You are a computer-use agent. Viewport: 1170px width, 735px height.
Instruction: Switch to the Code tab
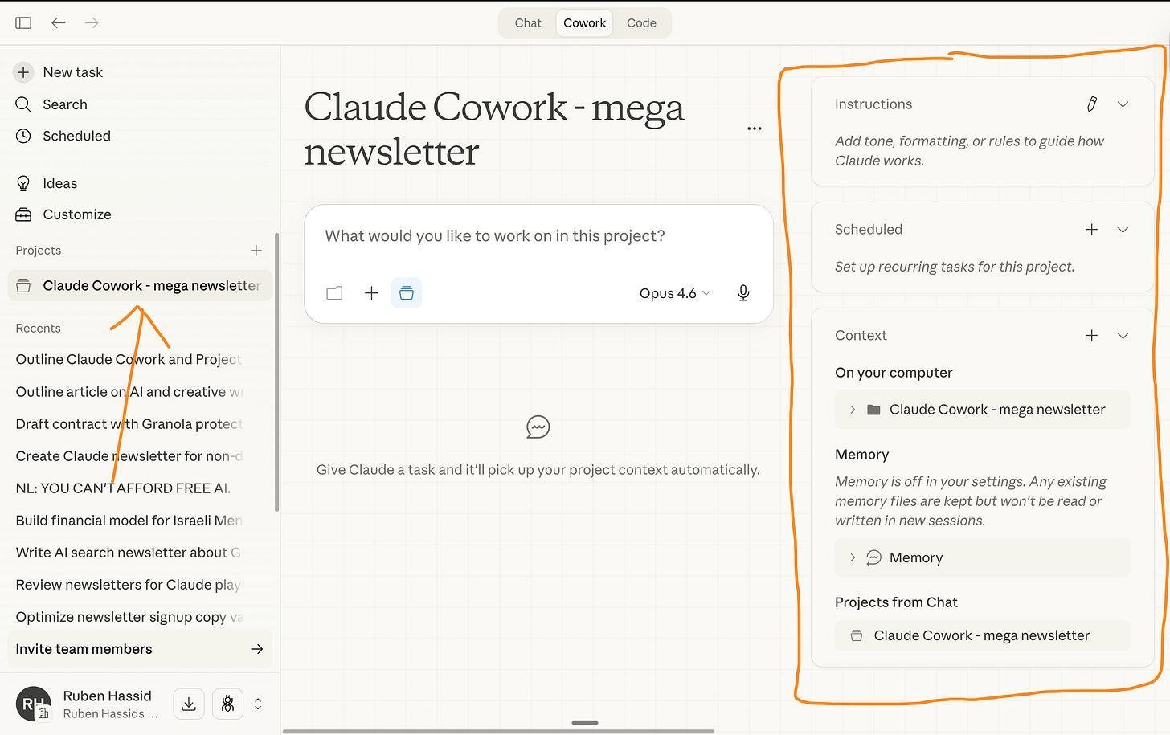click(x=641, y=22)
